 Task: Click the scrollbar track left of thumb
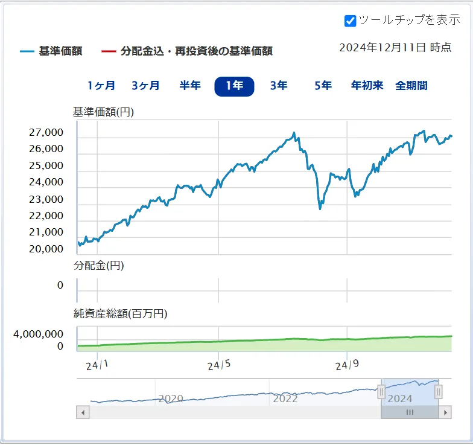pyautogui.click(x=235, y=412)
